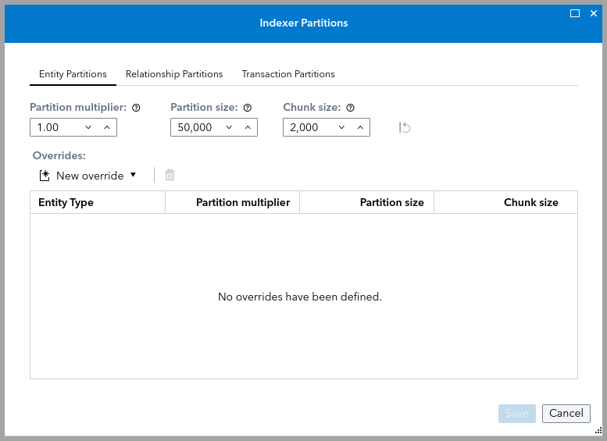Decrease the Partition multiplier value
The image size is (607, 441).
pyautogui.click(x=88, y=127)
